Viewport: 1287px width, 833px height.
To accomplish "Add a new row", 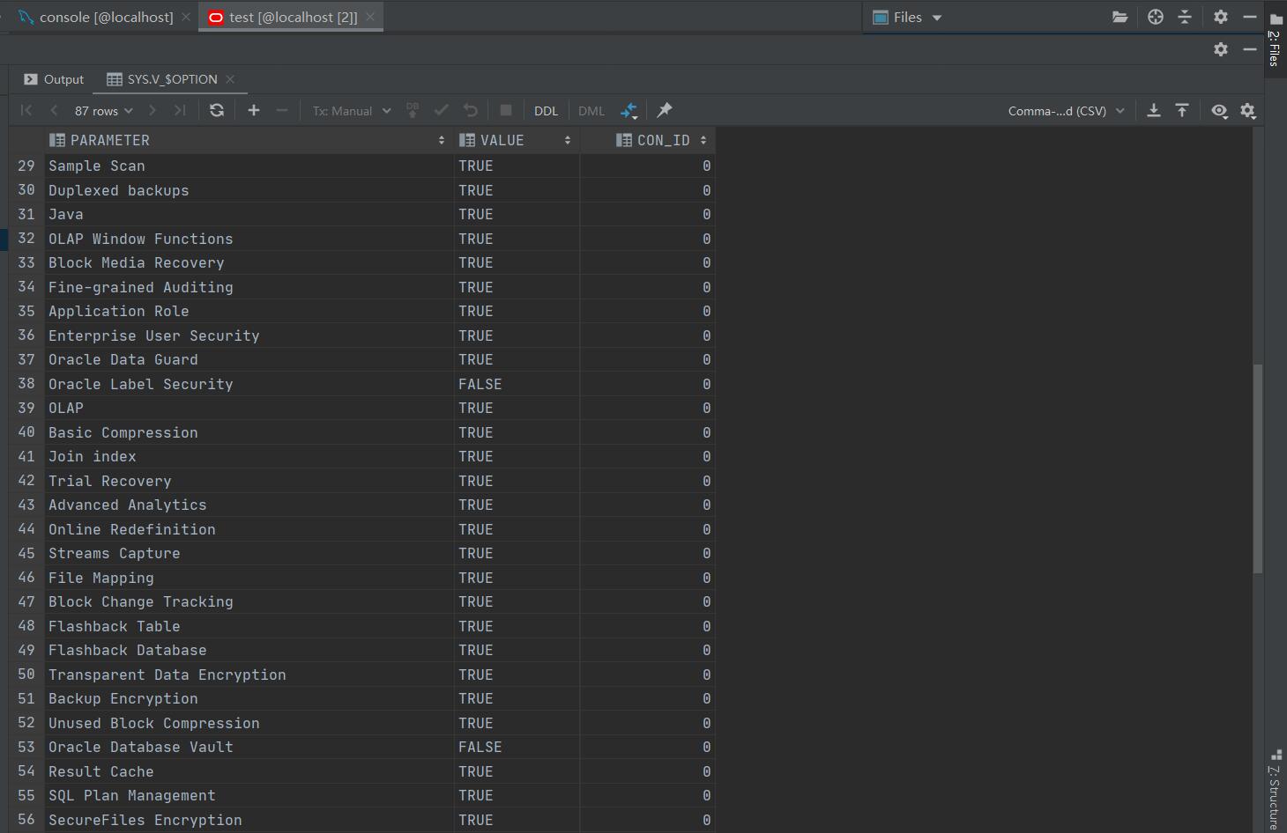I will point(254,110).
